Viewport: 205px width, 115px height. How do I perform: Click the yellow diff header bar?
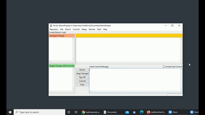click(x=129, y=35)
